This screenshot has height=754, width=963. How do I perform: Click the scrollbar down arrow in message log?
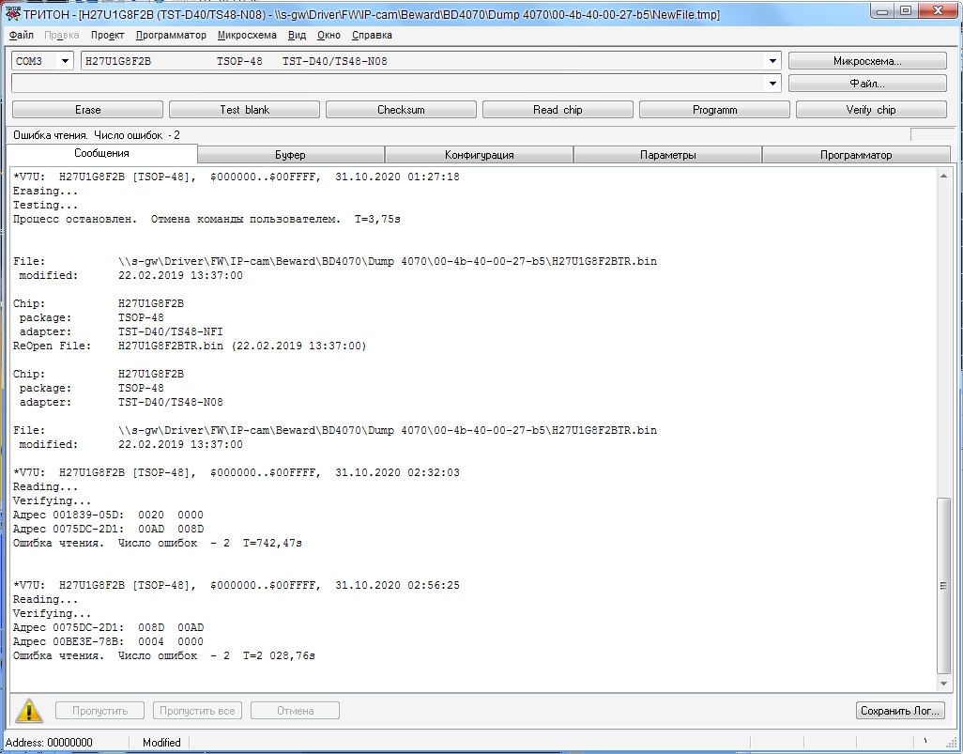(x=943, y=683)
